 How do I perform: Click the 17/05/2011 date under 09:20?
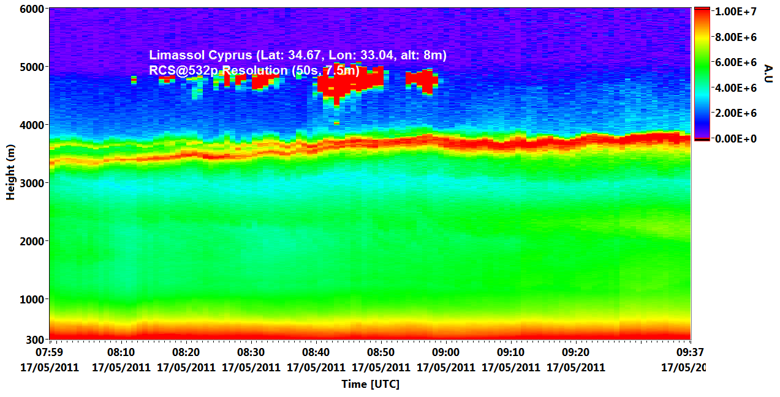click(575, 367)
